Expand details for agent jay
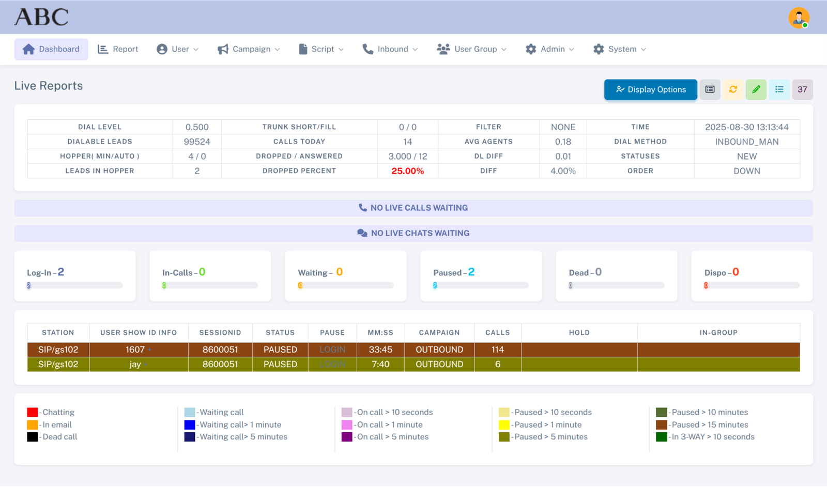Screen dimensions: 827x487 [x=145, y=364]
